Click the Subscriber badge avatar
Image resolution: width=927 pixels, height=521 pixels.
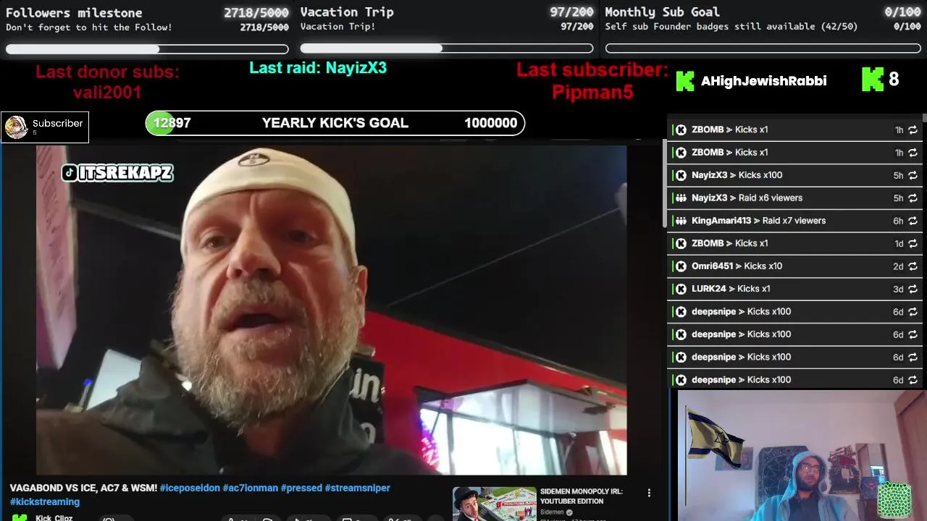point(17,127)
